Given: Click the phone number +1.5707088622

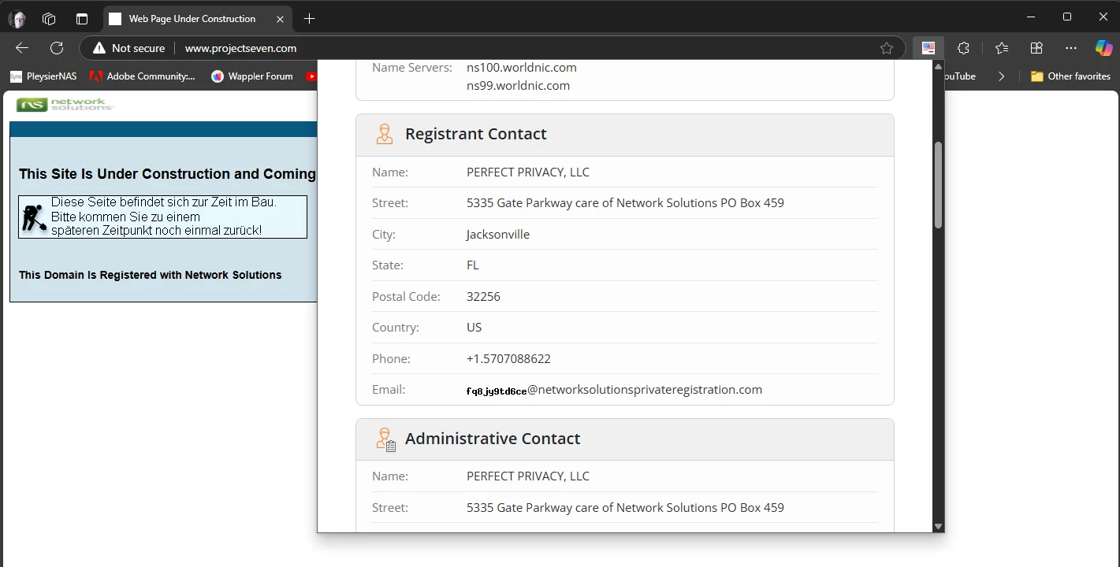Looking at the screenshot, I should pyautogui.click(x=508, y=359).
